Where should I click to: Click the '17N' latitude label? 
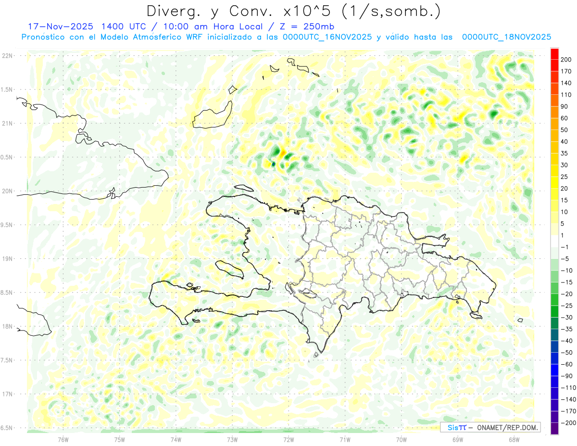(7, 394)
